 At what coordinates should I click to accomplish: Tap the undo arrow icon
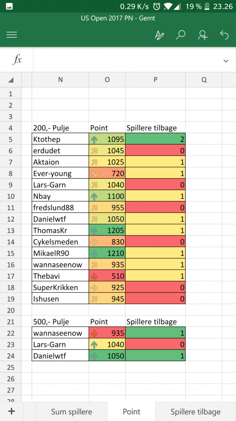click(224, 35)
